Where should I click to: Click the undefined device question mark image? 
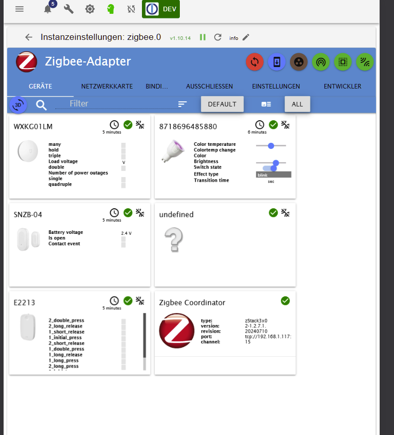(x=174, y=240)
